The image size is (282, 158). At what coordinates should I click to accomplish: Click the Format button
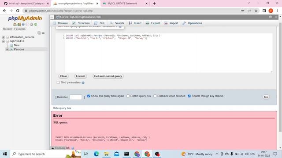click(80, 76)
